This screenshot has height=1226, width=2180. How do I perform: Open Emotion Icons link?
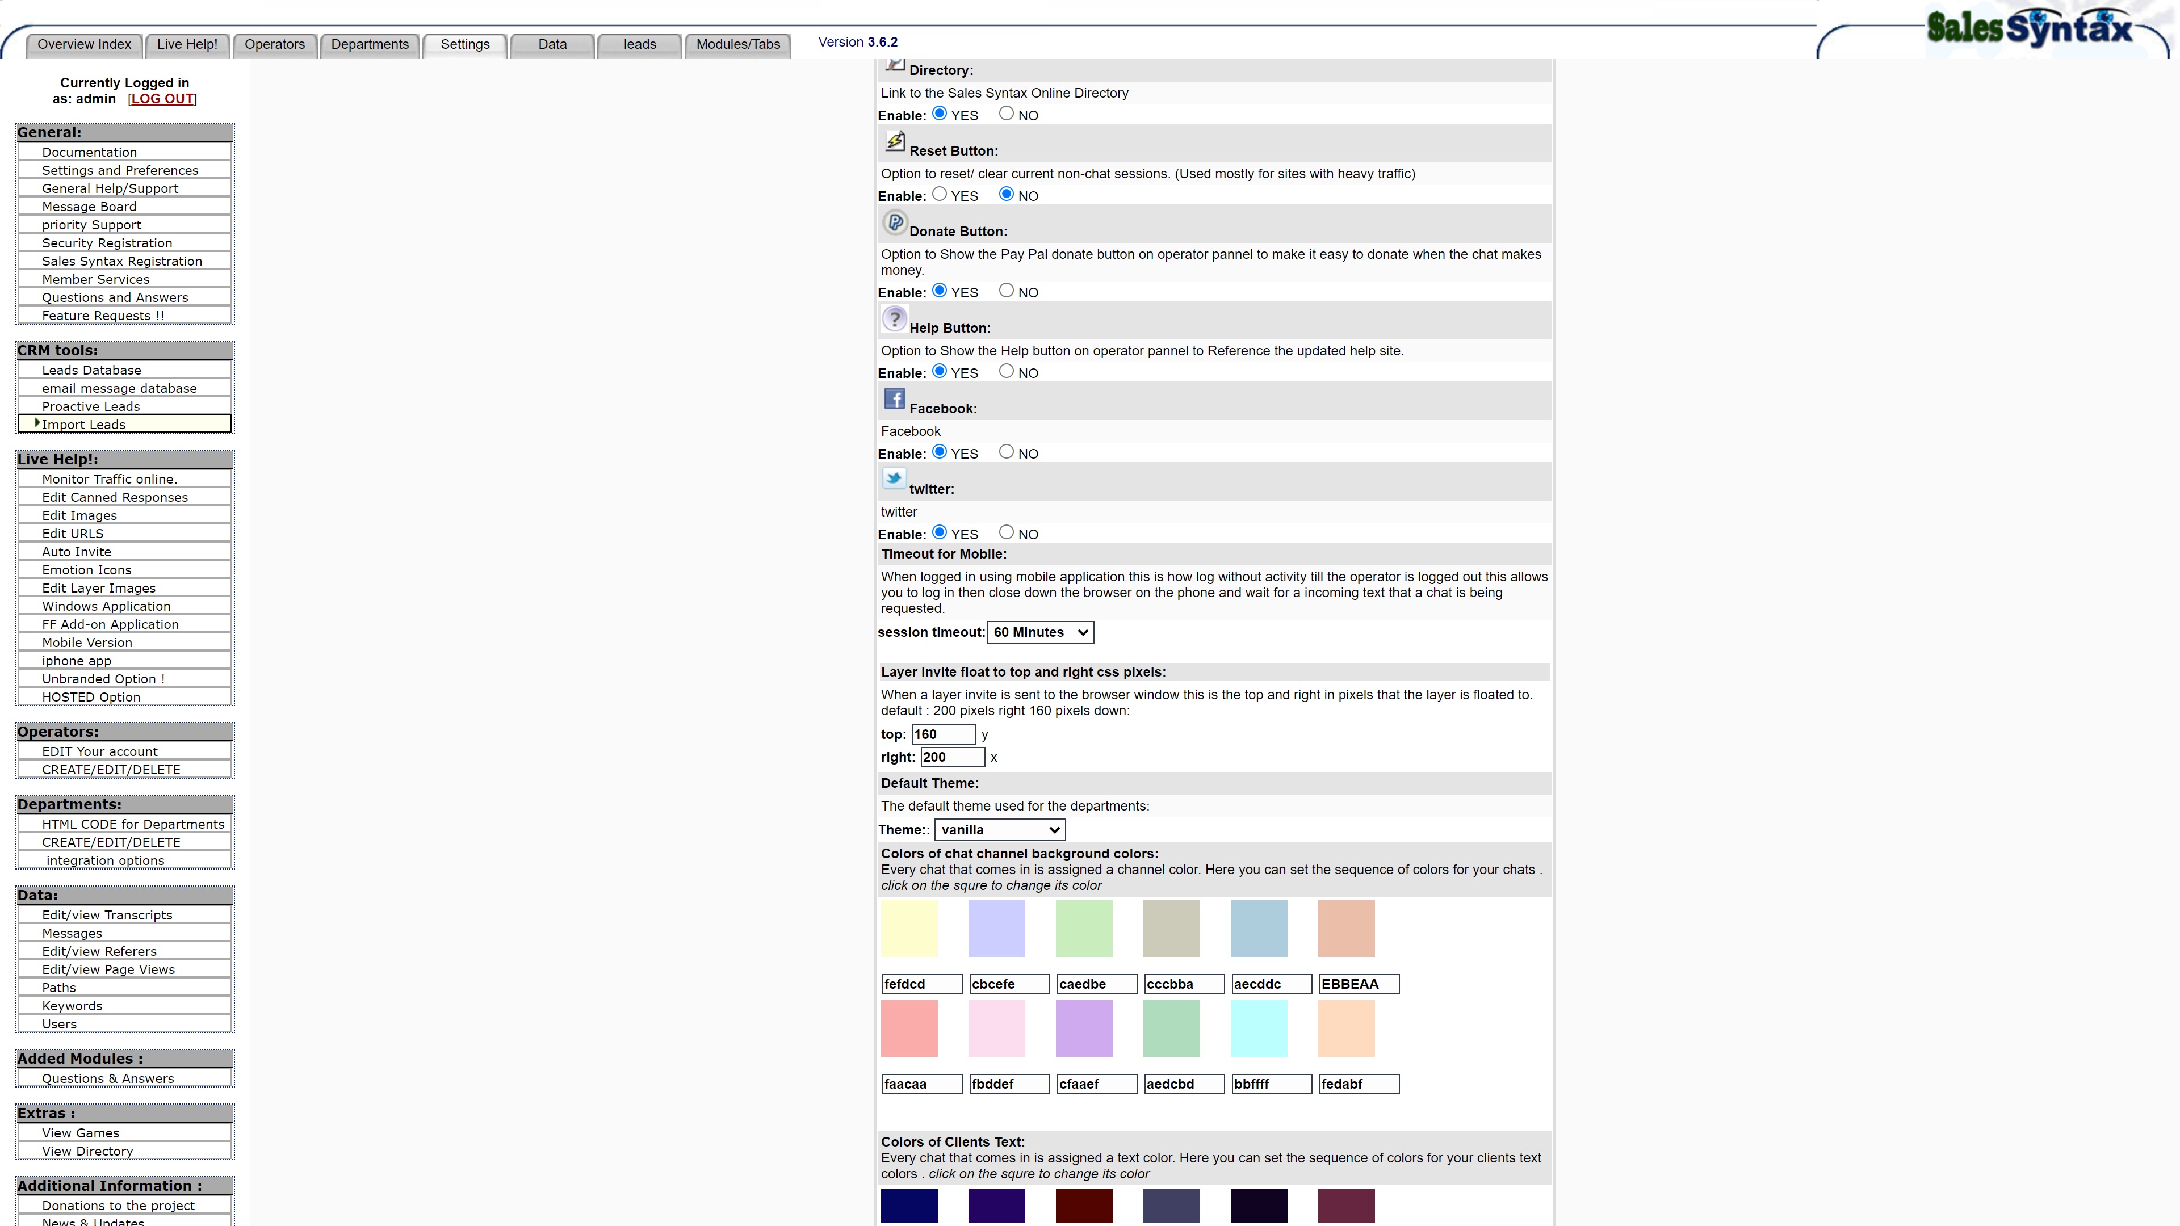tap(125, 570)
